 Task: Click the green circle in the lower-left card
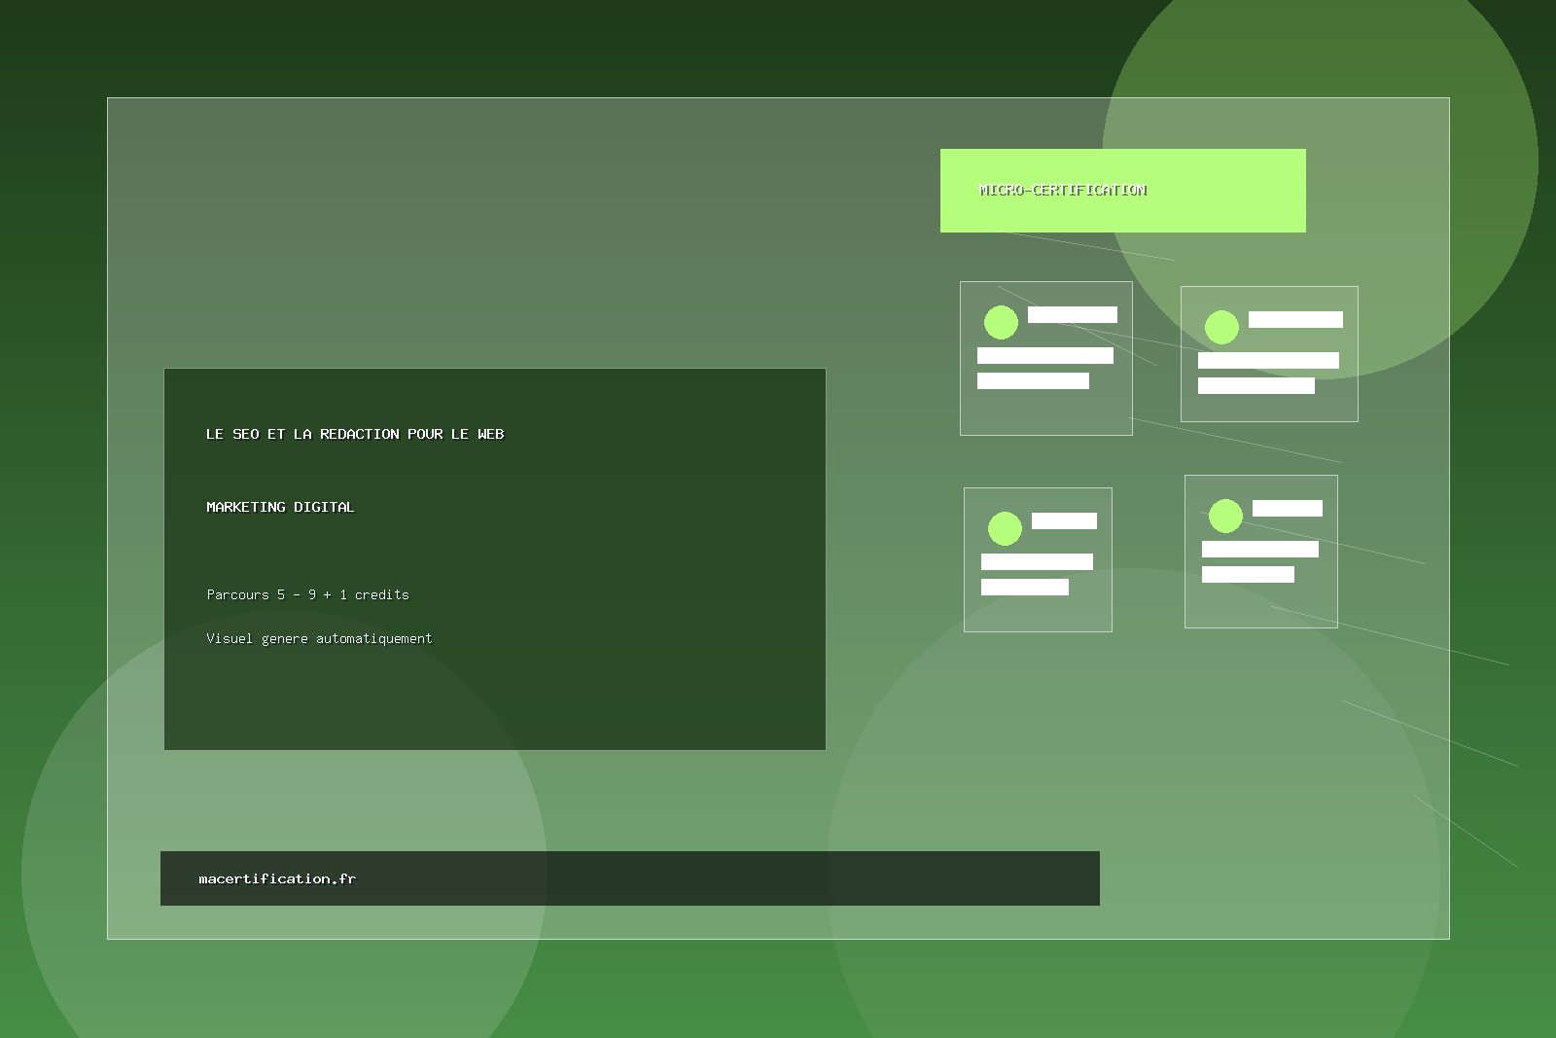(x=1005, y=528)
